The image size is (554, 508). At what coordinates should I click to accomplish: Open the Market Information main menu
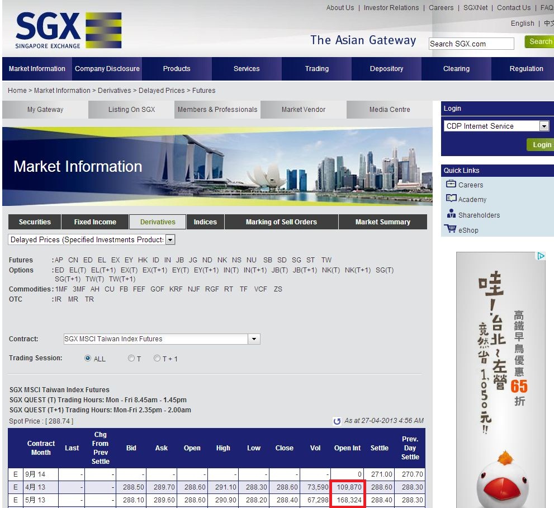[37, 69]
